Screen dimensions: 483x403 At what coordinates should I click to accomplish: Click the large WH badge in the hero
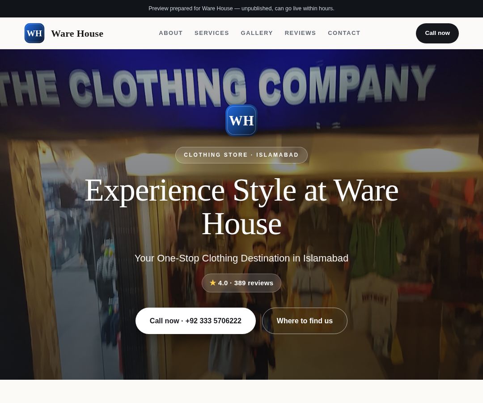pyautogui.click(x=241, y=120)
